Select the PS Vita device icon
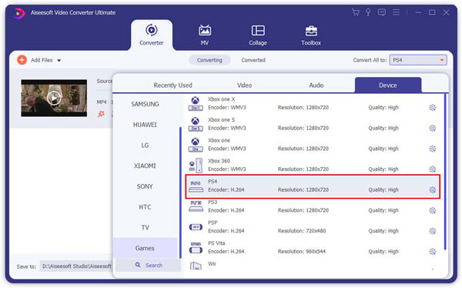The image size is (462, 288). pyautogui.click(x=196, y=248)
